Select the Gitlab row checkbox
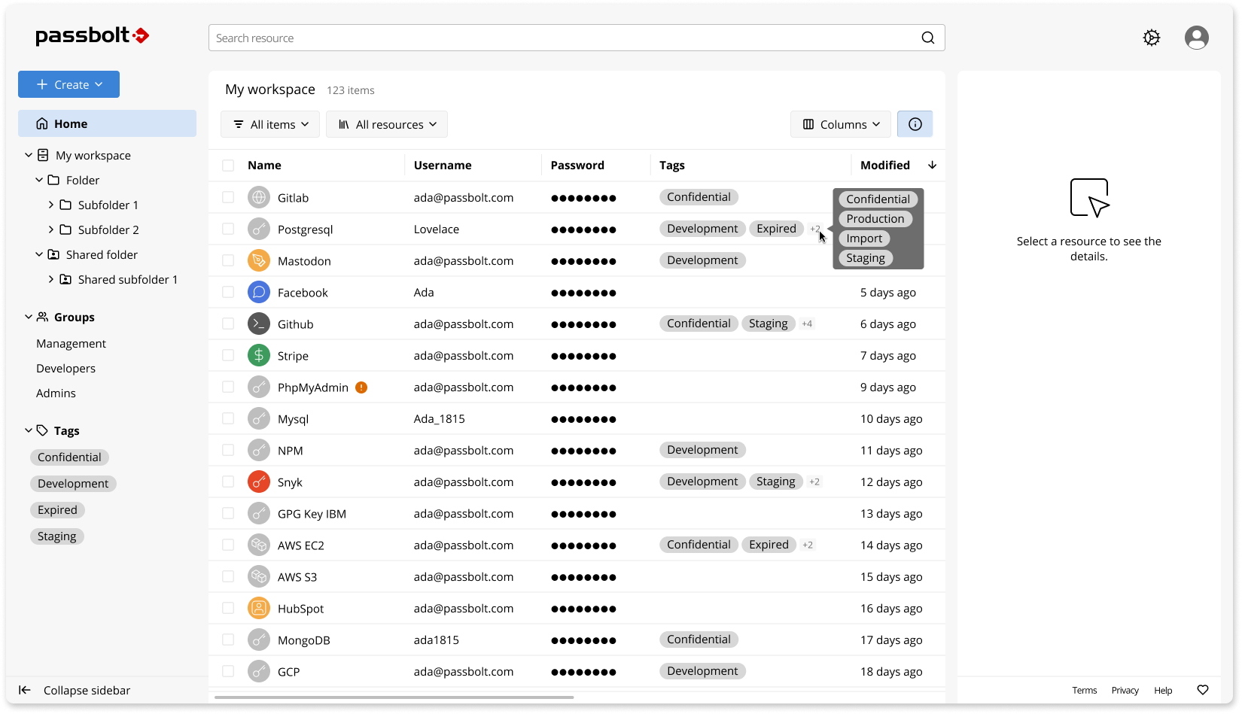1242x714 pixels. [228, 197]
